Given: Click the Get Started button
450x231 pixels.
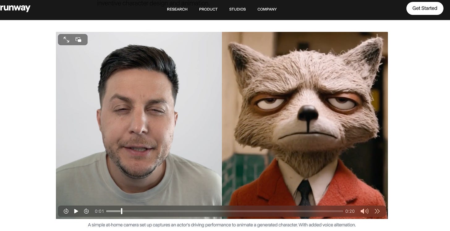Looking at the screenshot, I should (425, 8).
